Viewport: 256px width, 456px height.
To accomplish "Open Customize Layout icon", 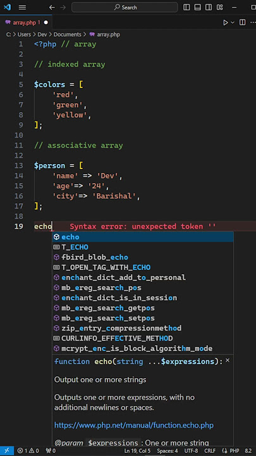I will [x=220, y=7].
